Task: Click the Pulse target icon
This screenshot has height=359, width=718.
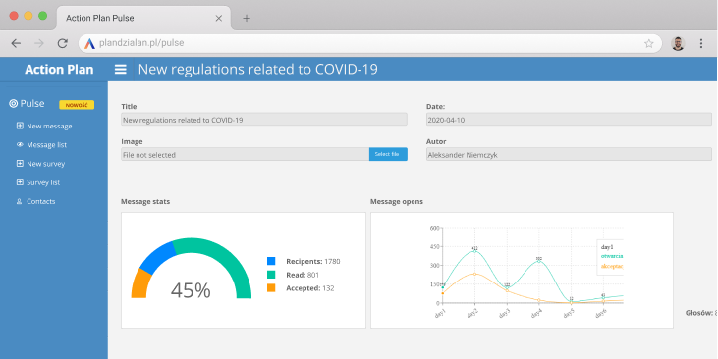Action: click(x=14, y=104)
